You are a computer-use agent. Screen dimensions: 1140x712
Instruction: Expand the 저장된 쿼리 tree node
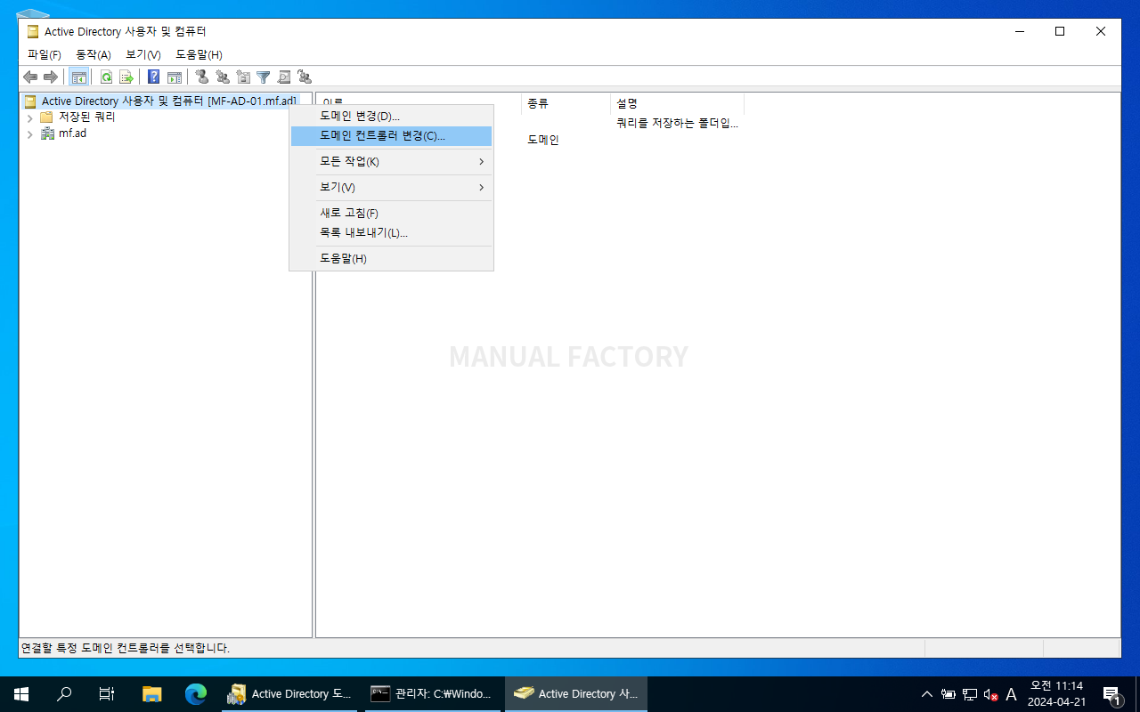30,117
